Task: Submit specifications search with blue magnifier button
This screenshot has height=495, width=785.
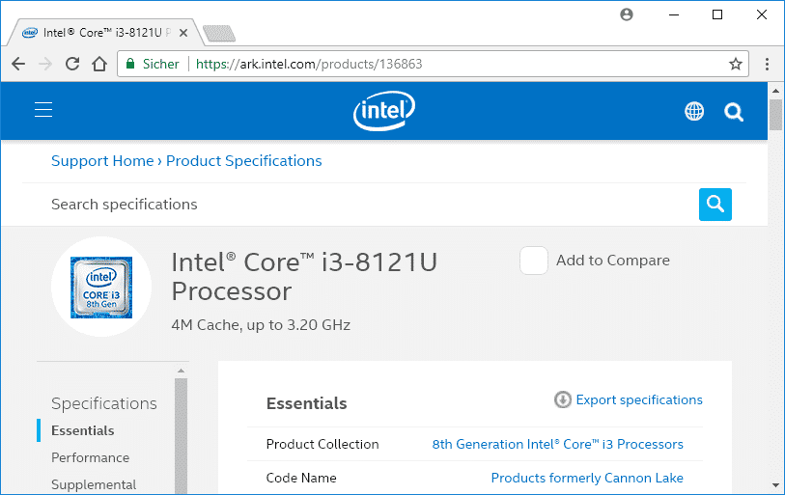Action: 715,205
